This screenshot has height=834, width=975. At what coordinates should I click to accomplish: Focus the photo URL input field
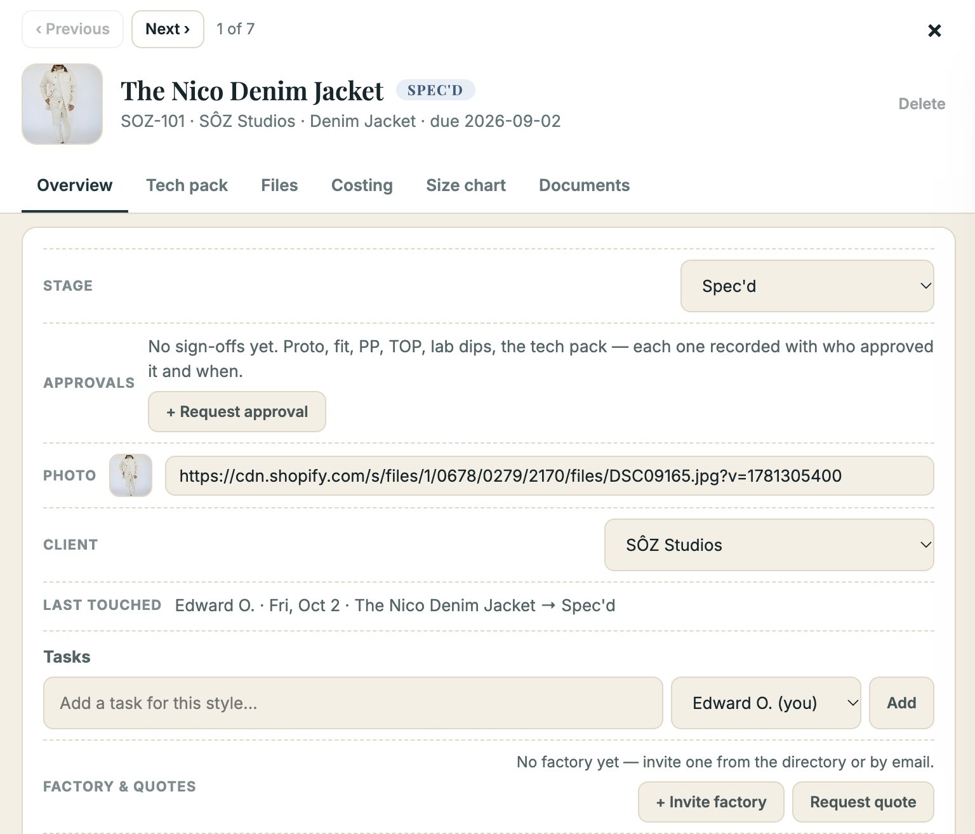[x=549, y=476]
